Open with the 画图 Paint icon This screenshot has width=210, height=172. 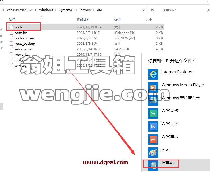(x=153, y=152)
